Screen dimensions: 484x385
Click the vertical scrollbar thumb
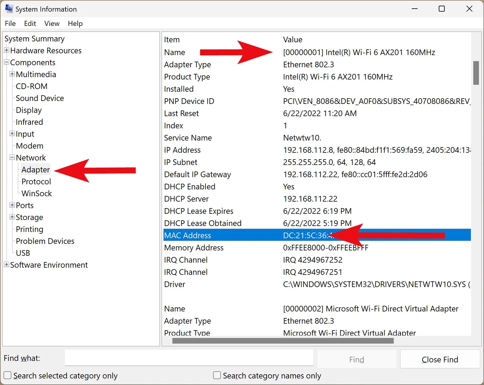pos(476,73)
